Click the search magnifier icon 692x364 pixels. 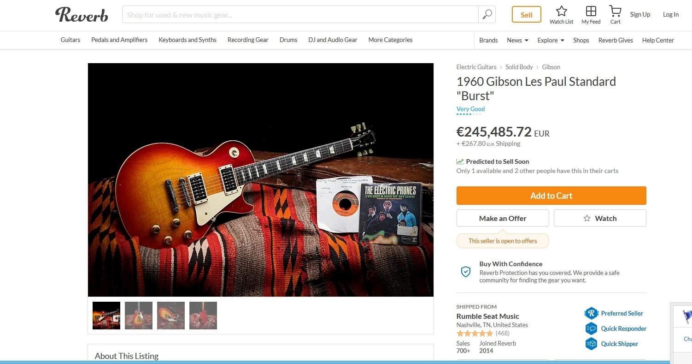pyautogui.click(x=487, y=15)
